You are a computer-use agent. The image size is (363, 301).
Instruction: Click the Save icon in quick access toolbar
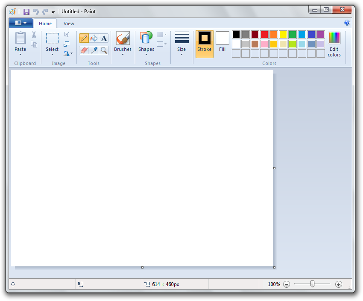pos(26,12)
